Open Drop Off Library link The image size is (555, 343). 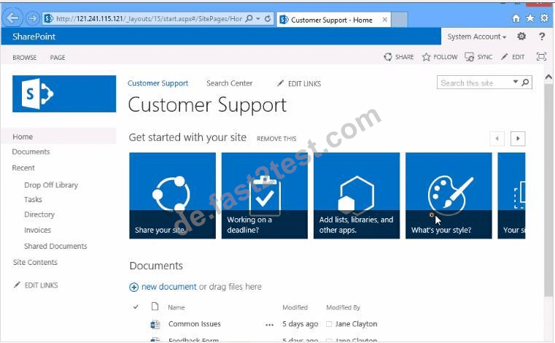(x=51, y=185)
